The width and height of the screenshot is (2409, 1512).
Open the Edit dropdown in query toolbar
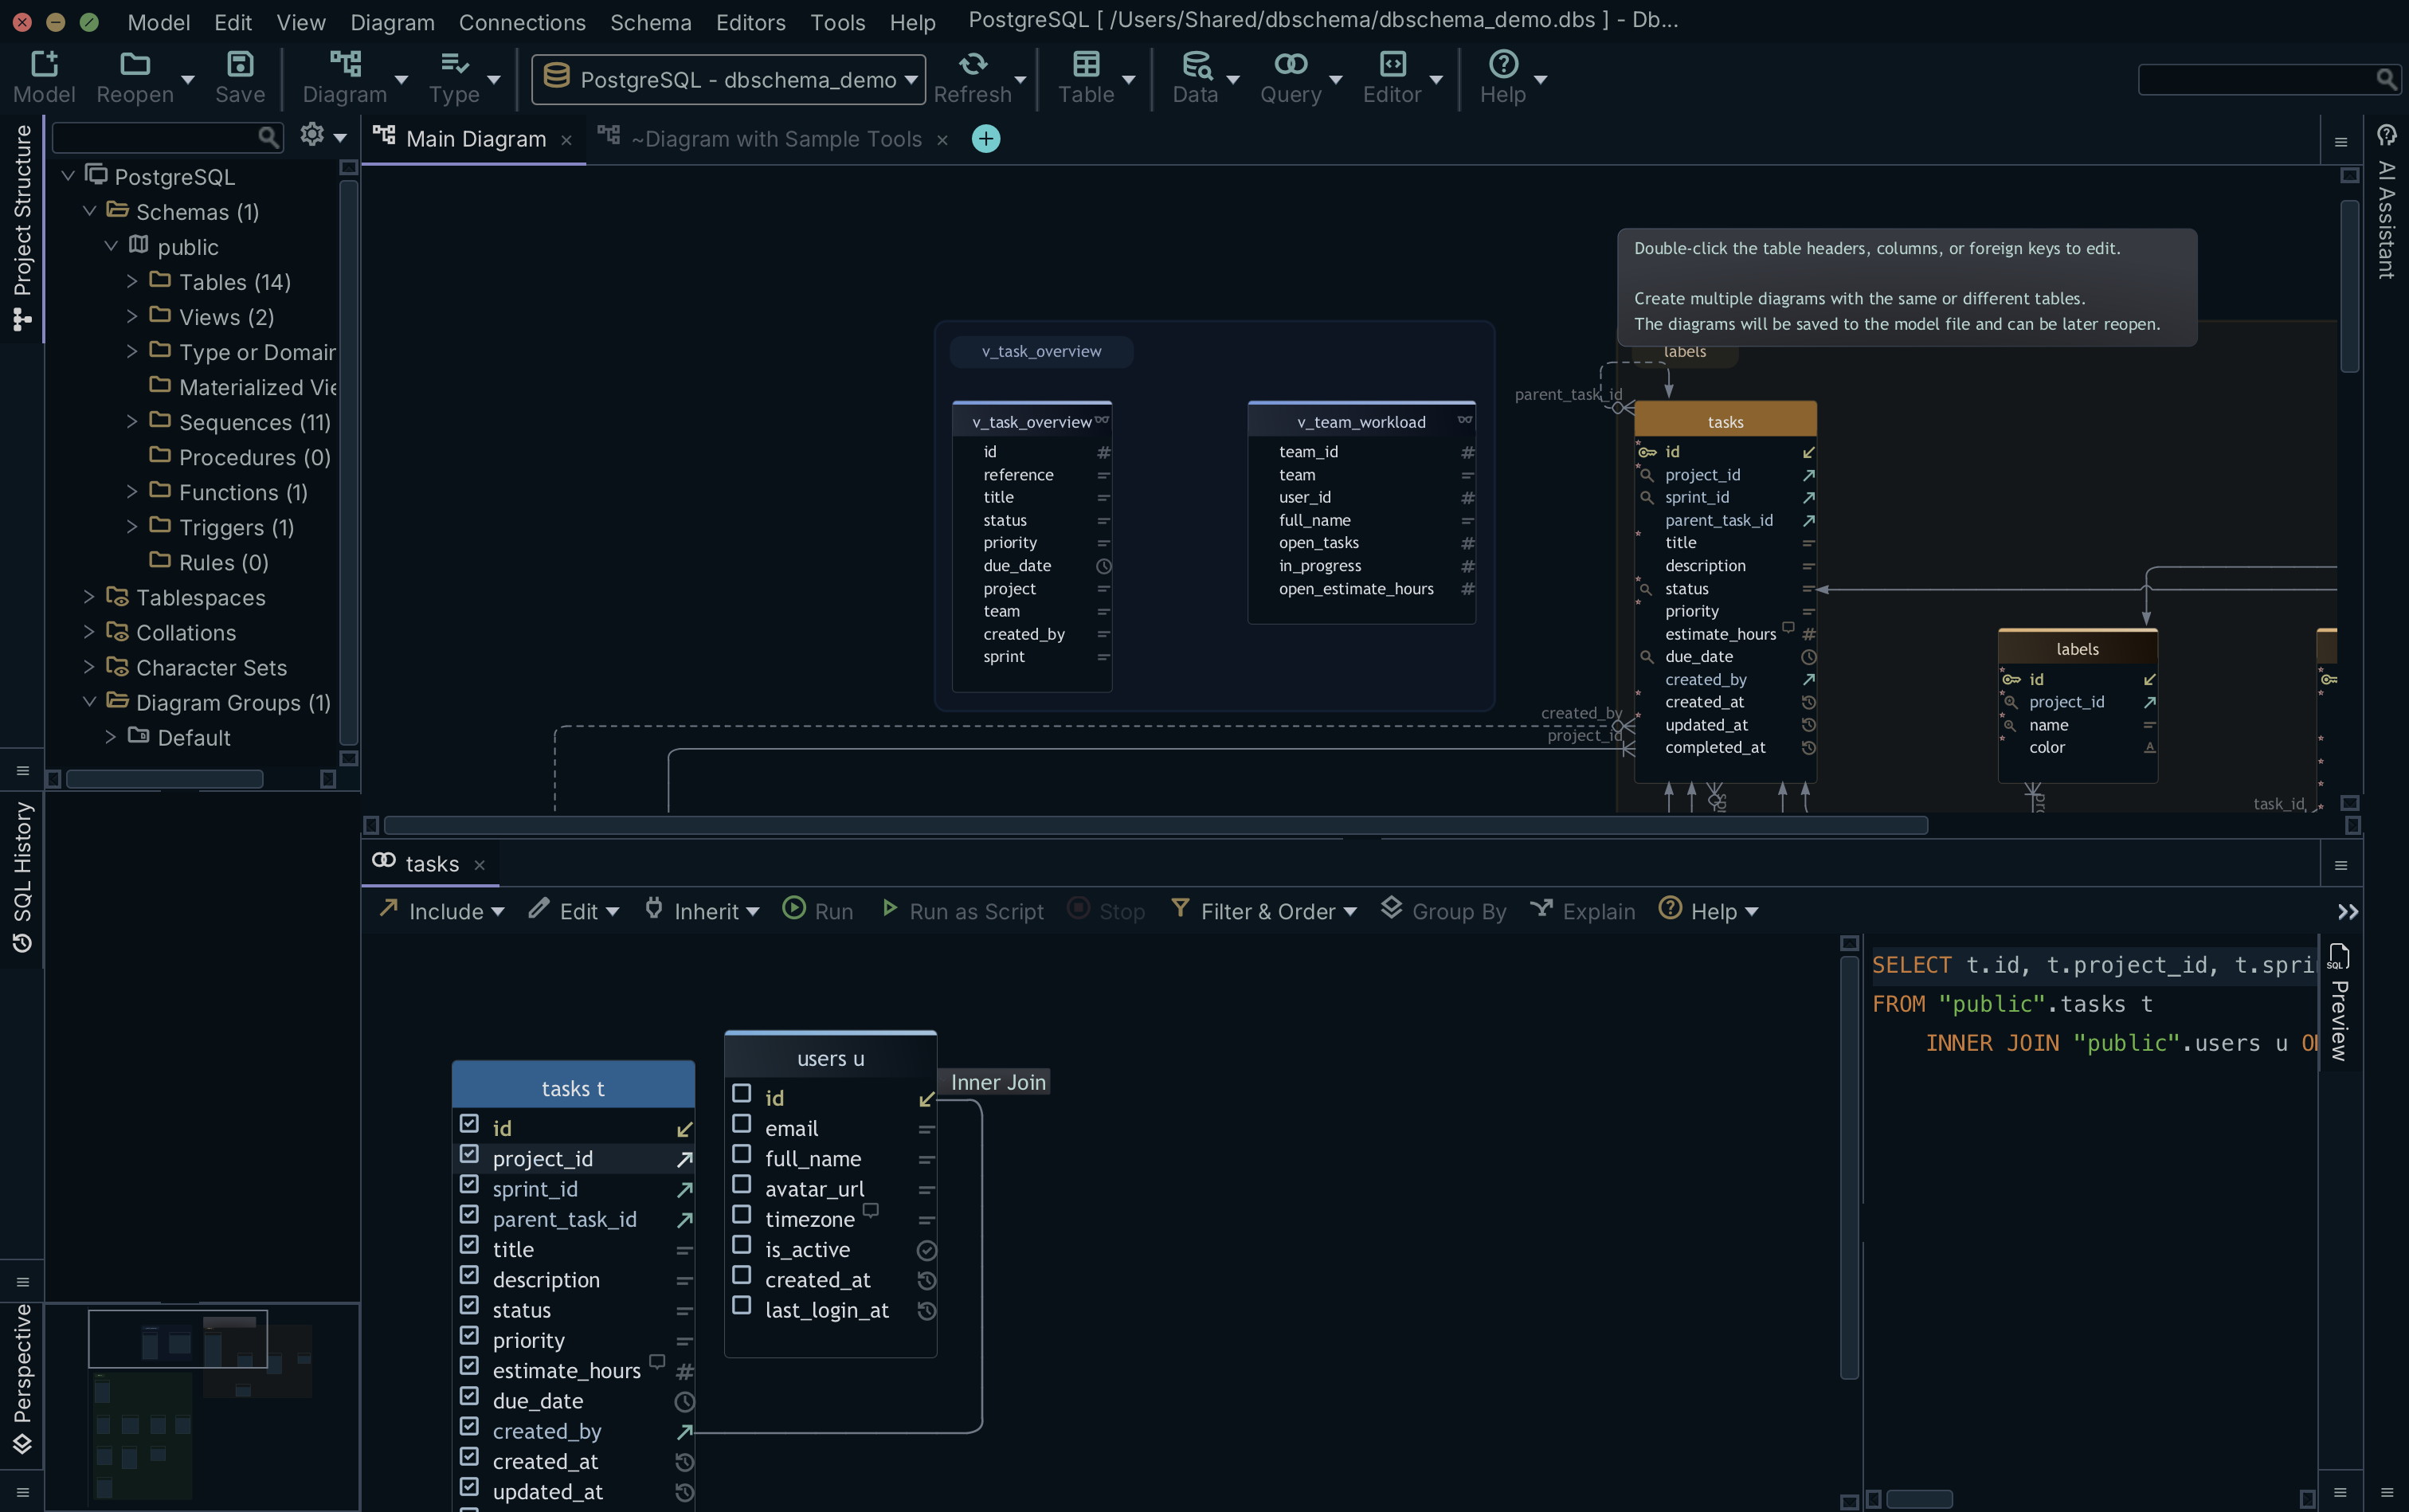pos(575,911)
